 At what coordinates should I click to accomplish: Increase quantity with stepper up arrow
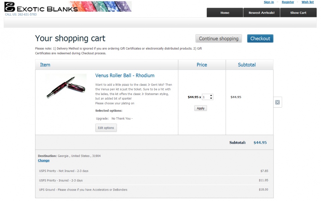tap(211, 96)
